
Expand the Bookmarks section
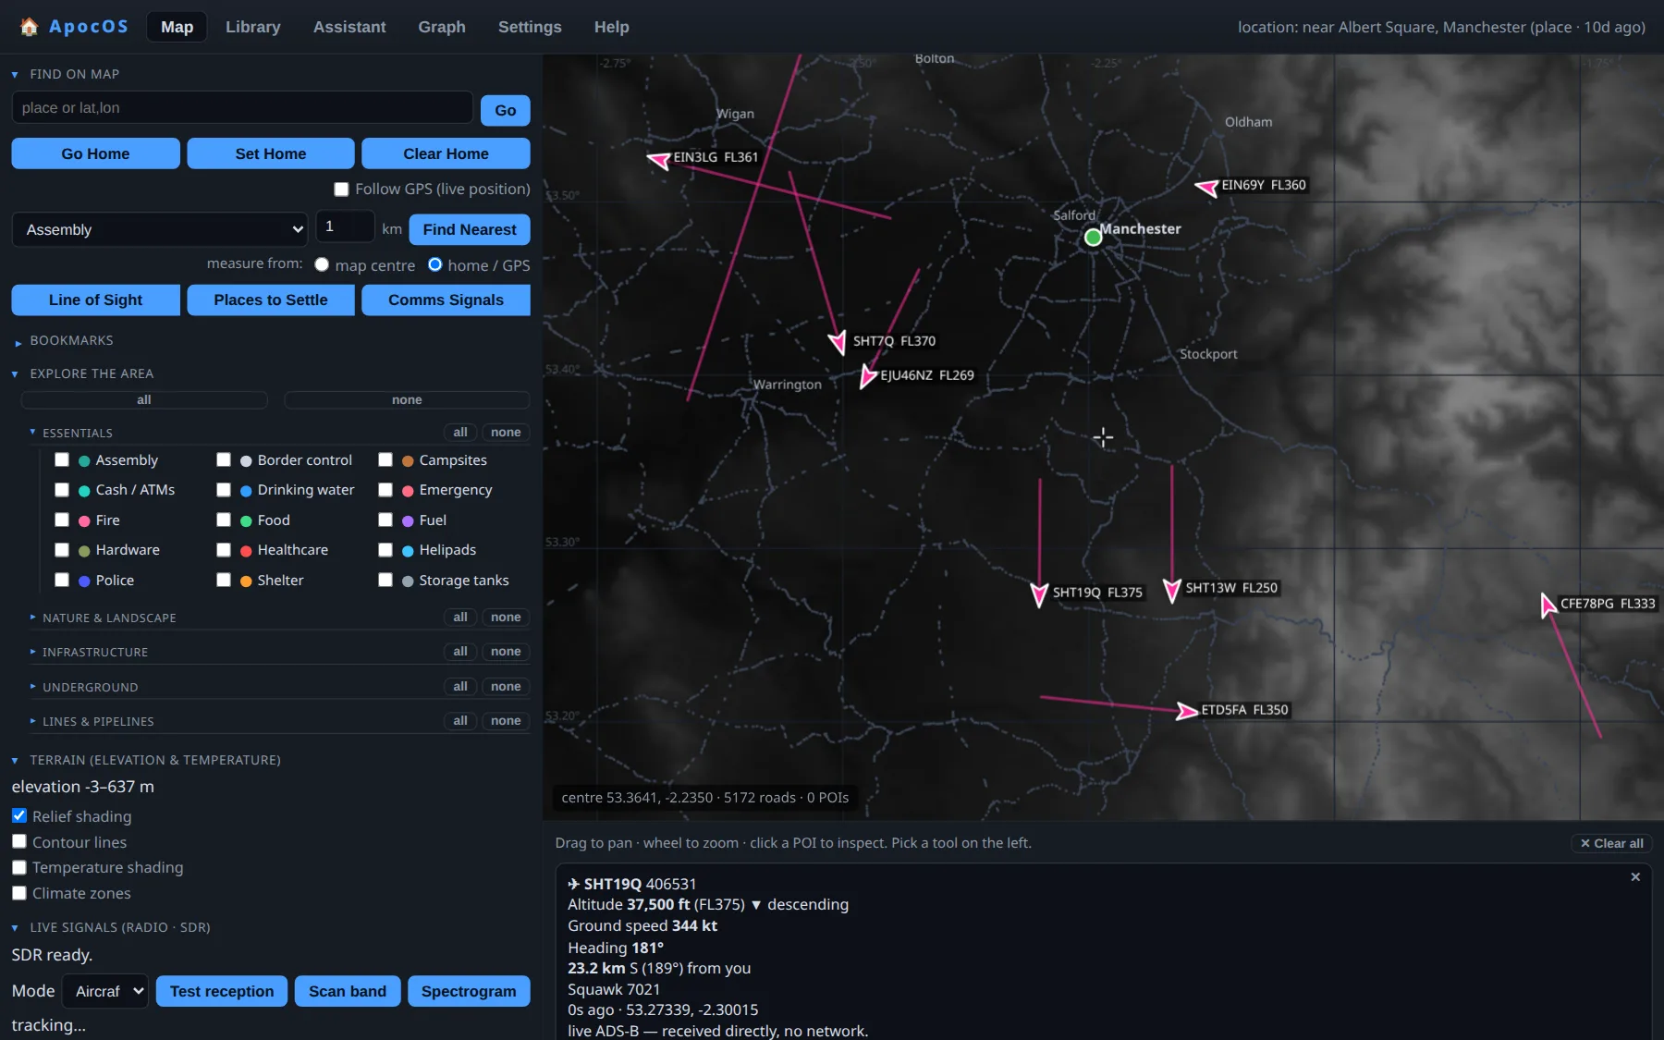point(72,340)
